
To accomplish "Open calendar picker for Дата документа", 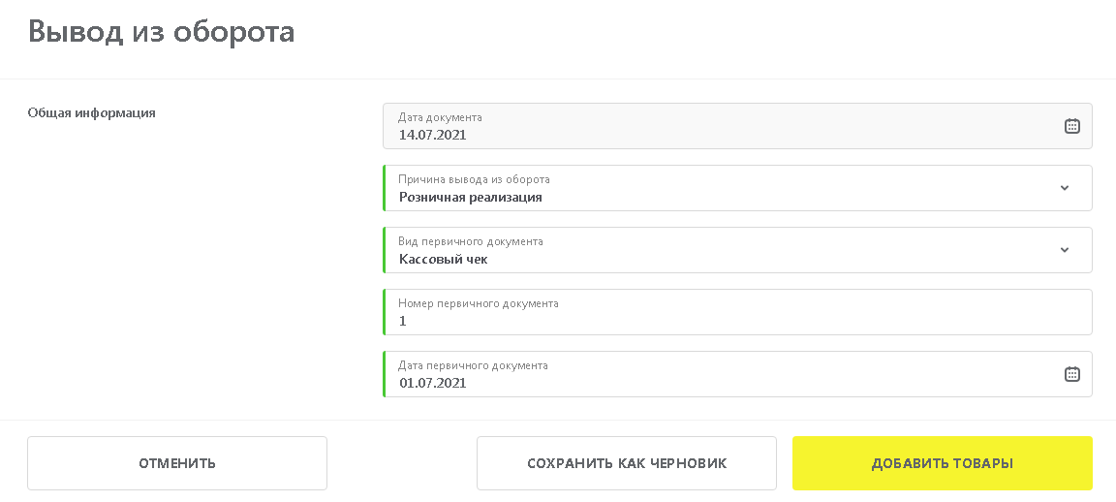I will [x=1071, y=126].
